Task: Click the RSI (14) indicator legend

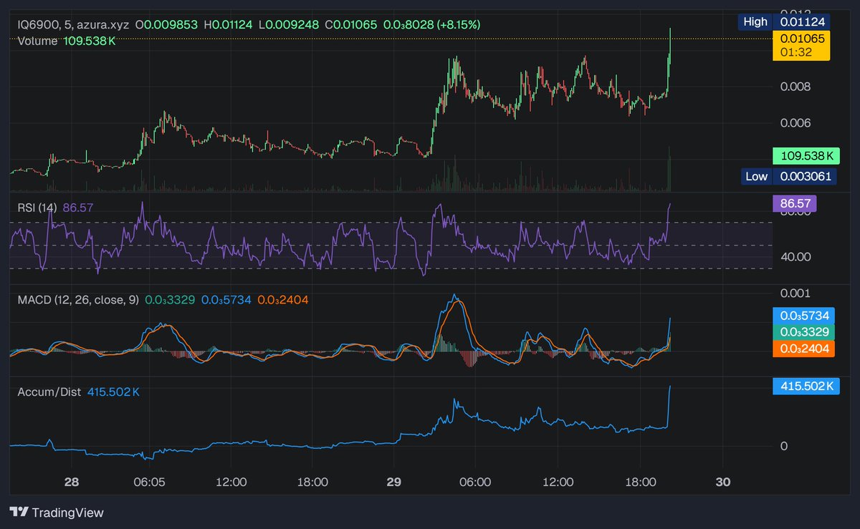Action: (55, 207)
